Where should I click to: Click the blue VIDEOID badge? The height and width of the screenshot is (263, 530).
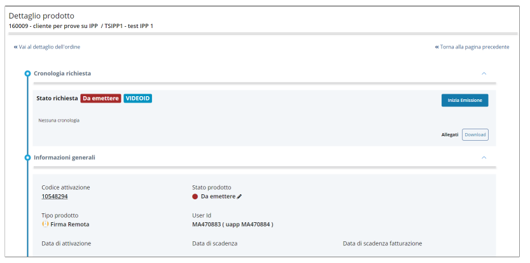click(x=138, y=99)
